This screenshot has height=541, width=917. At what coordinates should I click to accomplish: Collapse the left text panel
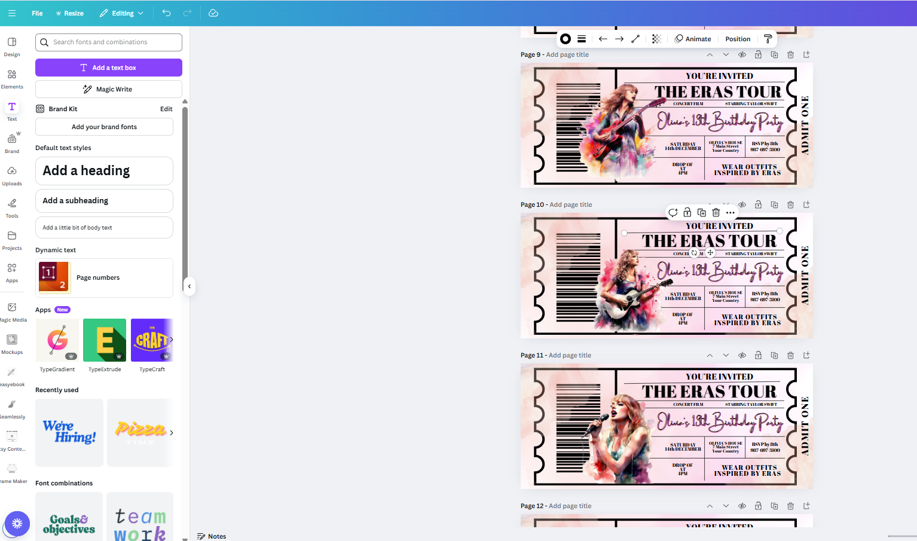[x=189, y=286]
